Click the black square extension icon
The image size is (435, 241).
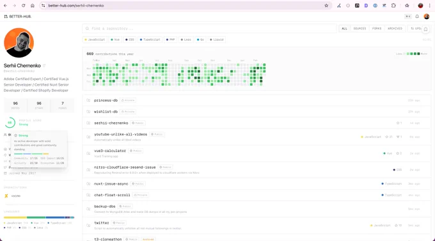coord(357,6)
